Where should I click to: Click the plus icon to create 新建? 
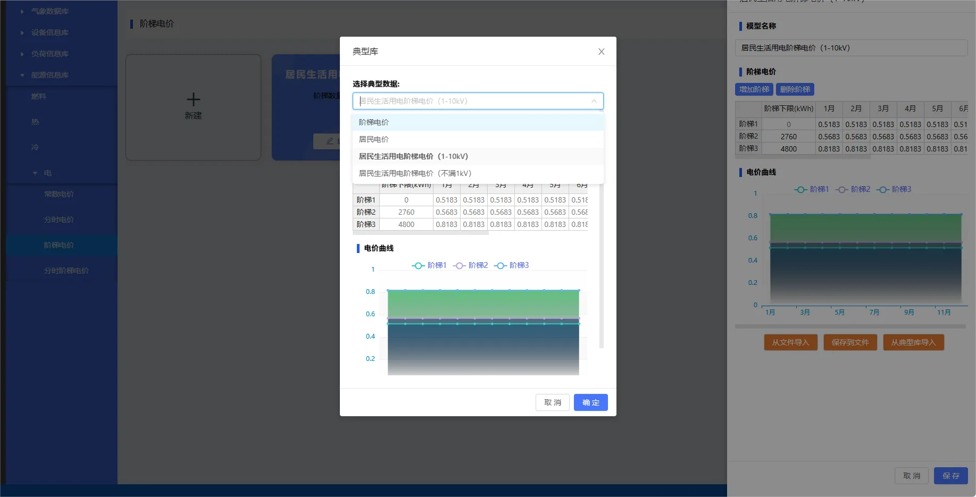pyautogui.click(x=193, y=99)
